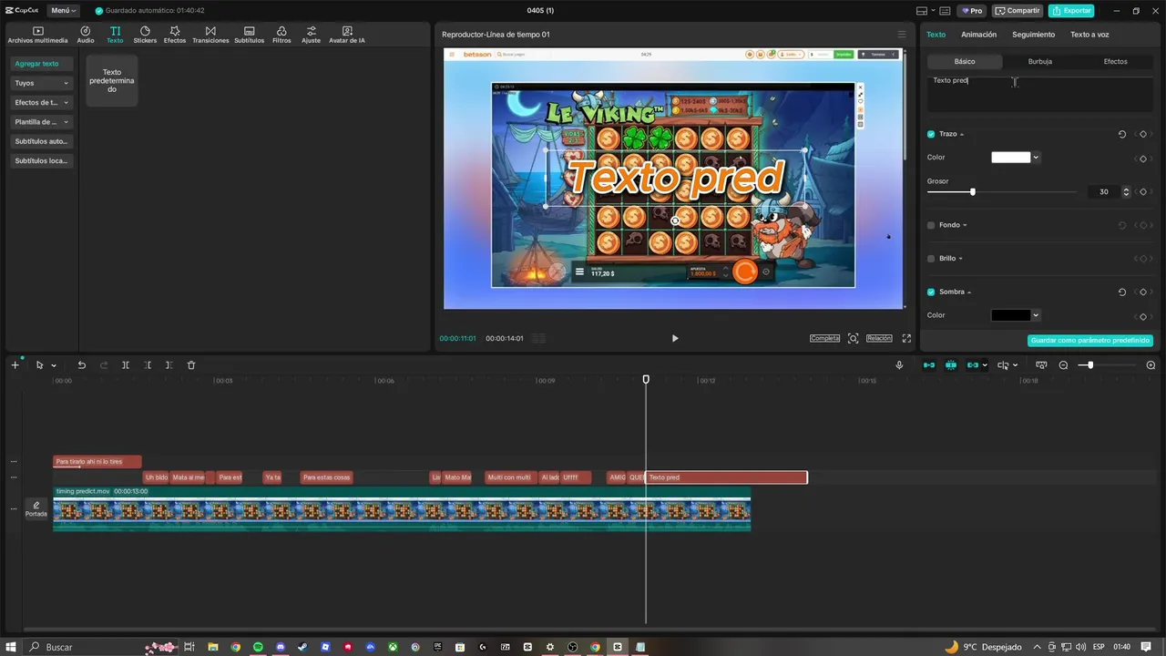Click the undo arrow in timeline toolbar
The width and height of the screenshot is (1166, 656).
(82, 365)
